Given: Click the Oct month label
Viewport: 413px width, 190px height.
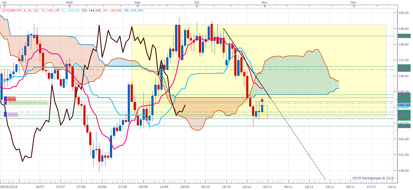Looking at the screenshot, I should (x=197, y=2).
